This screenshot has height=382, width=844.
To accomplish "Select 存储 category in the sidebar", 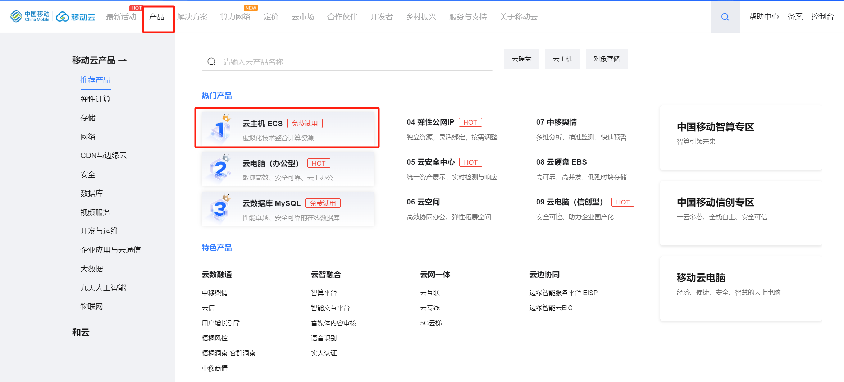I will point(88,118).
